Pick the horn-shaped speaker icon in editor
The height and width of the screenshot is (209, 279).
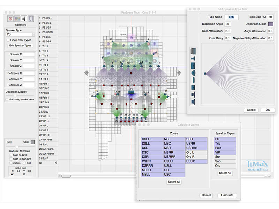pyautogui.click(x=193, y=58)
